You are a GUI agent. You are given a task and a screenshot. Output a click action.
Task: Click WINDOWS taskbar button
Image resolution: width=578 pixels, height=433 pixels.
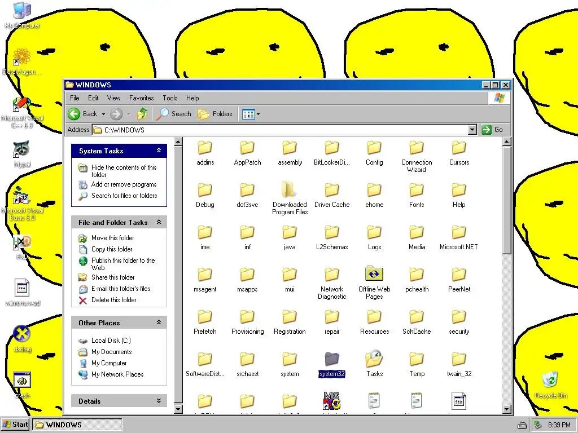click(77, 425)
